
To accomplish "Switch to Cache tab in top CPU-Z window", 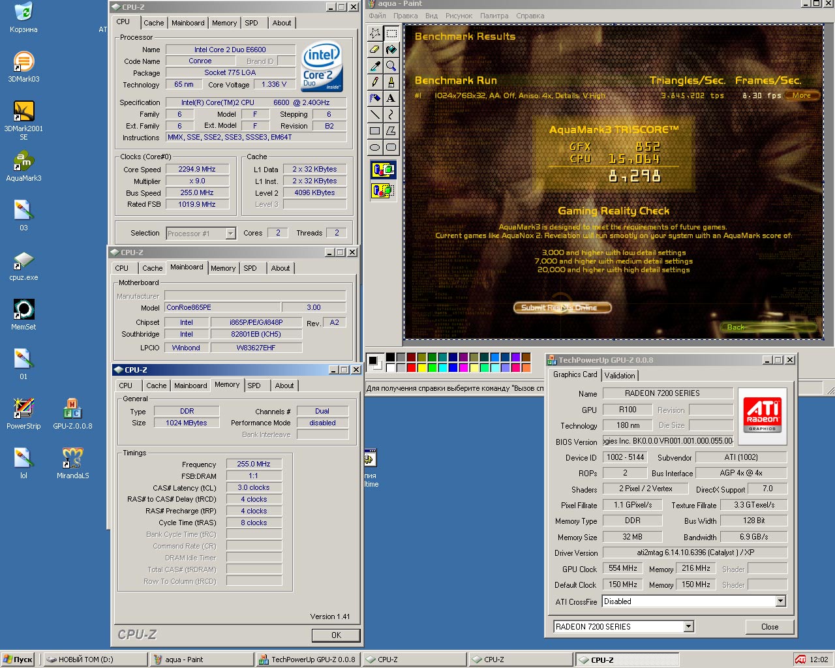I will 154,23.
